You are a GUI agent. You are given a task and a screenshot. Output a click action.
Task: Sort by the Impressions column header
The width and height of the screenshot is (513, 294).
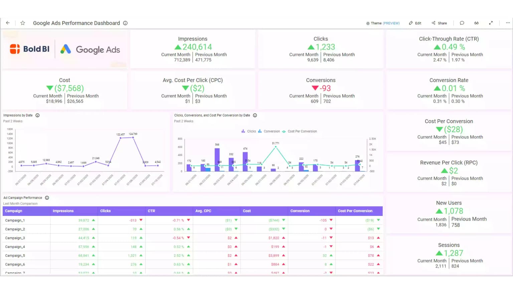pyautogui.click(x=63, y=211)
